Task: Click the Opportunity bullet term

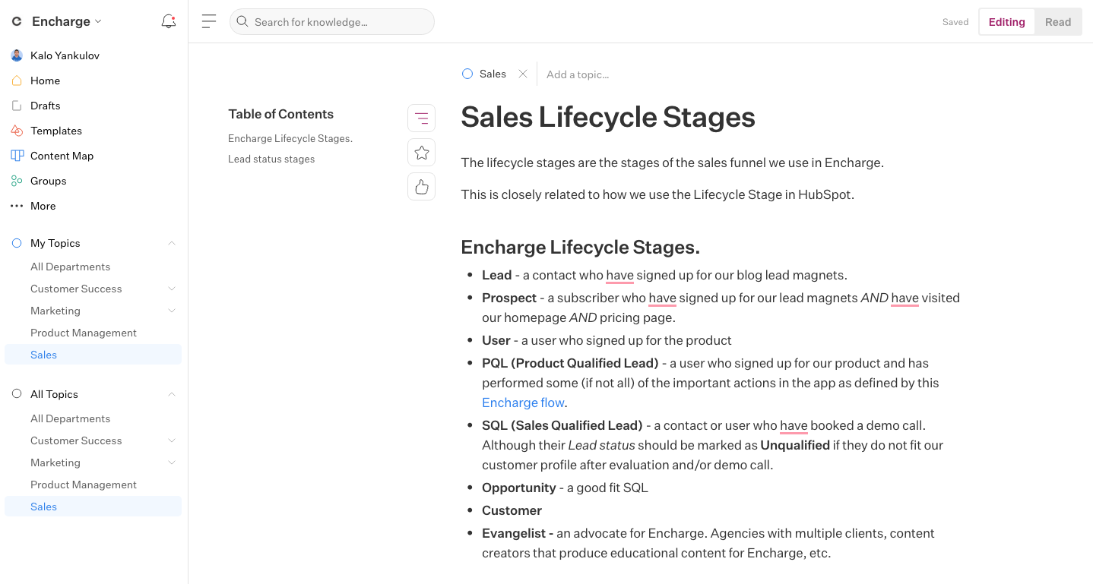Action: 519,488
